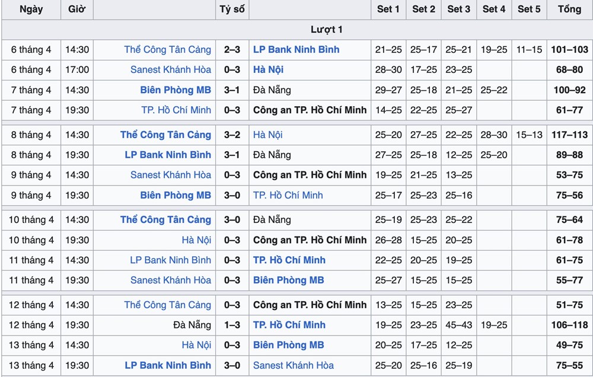Screen dimensions: 593x377
Task: Click Biên Phòng MB link in 13 tháng 4 row
Action: click(288, 346)
